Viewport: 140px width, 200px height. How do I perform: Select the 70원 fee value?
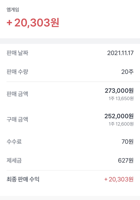127,141
